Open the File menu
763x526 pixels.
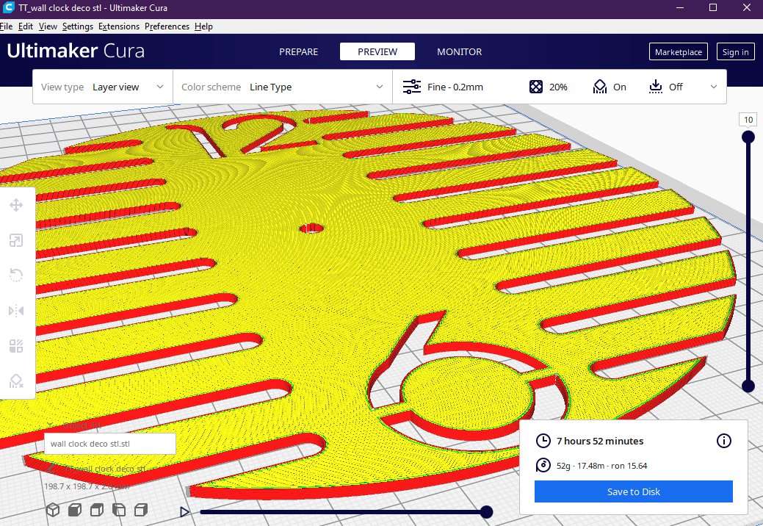[x=7, y=26]
